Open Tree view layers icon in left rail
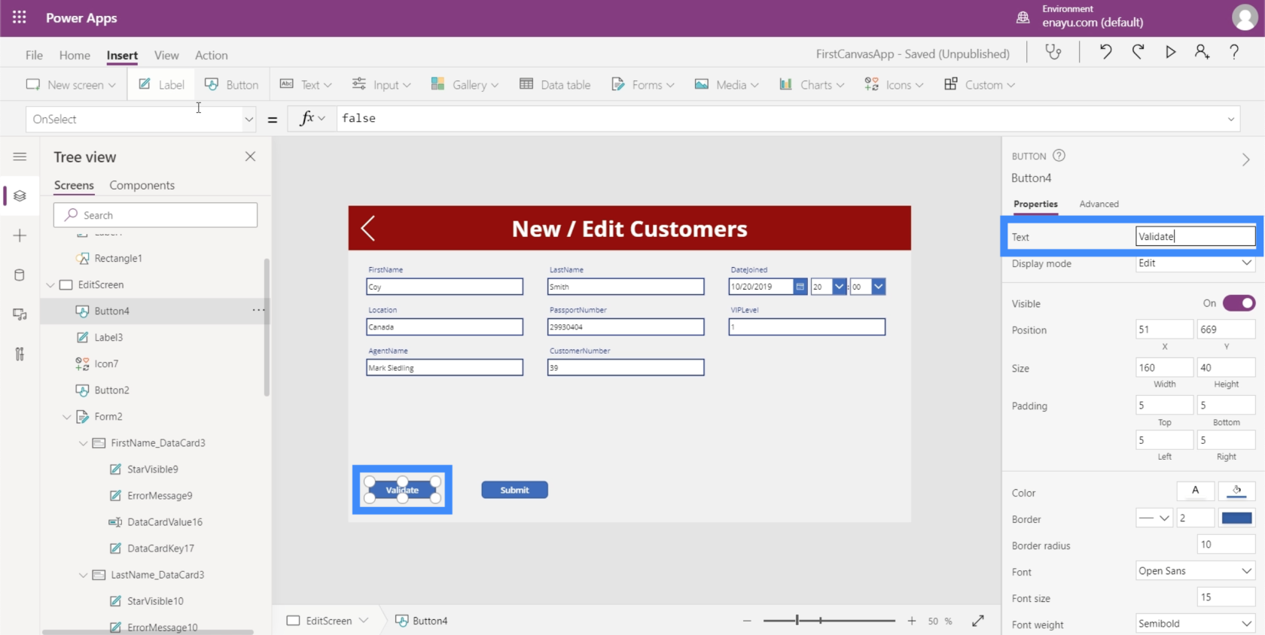Screen dimensions: 1265x635 [20, 196]
